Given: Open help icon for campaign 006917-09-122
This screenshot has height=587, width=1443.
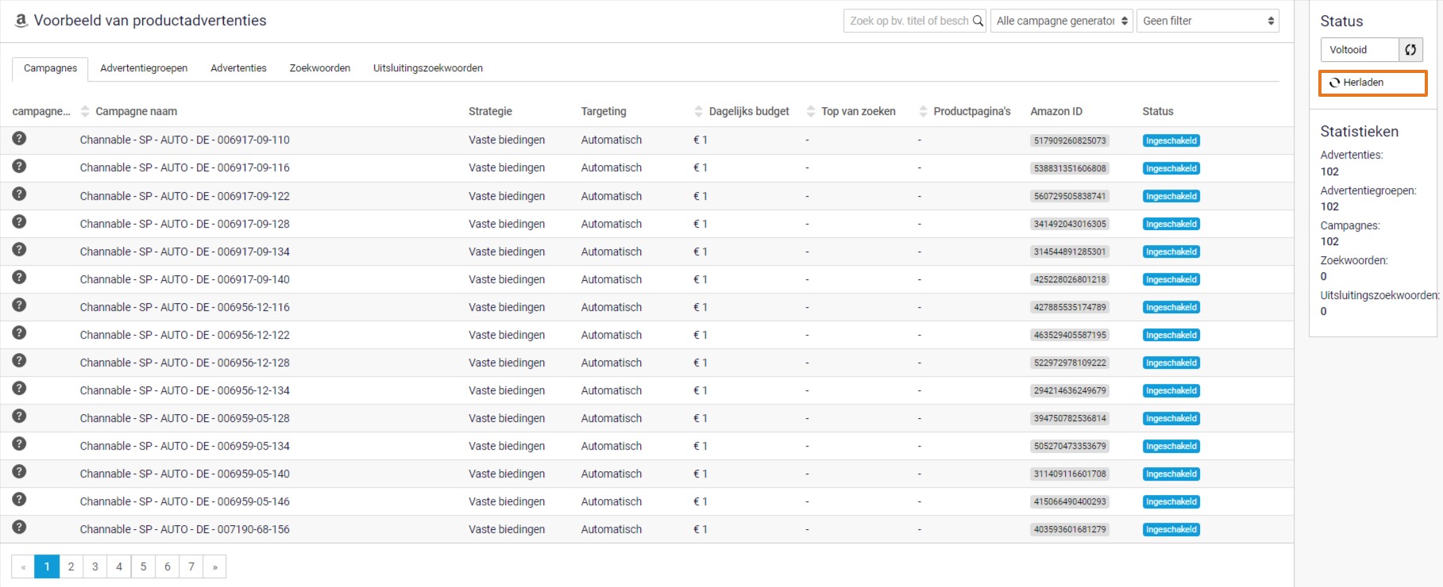Looking at the screenshot, I should 19,194.
